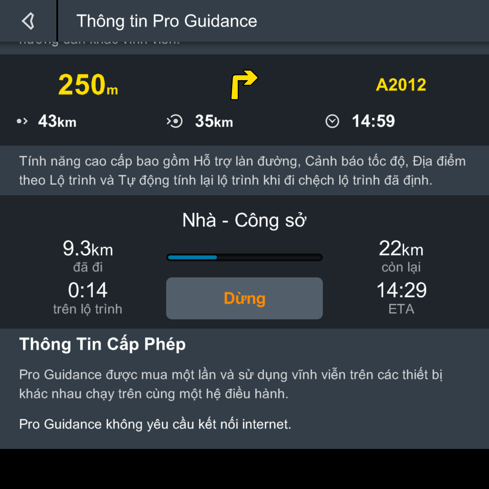Click the 0:14 trên lộ trình time
This screenshot has width=489, height=489.
coord(88,297)
